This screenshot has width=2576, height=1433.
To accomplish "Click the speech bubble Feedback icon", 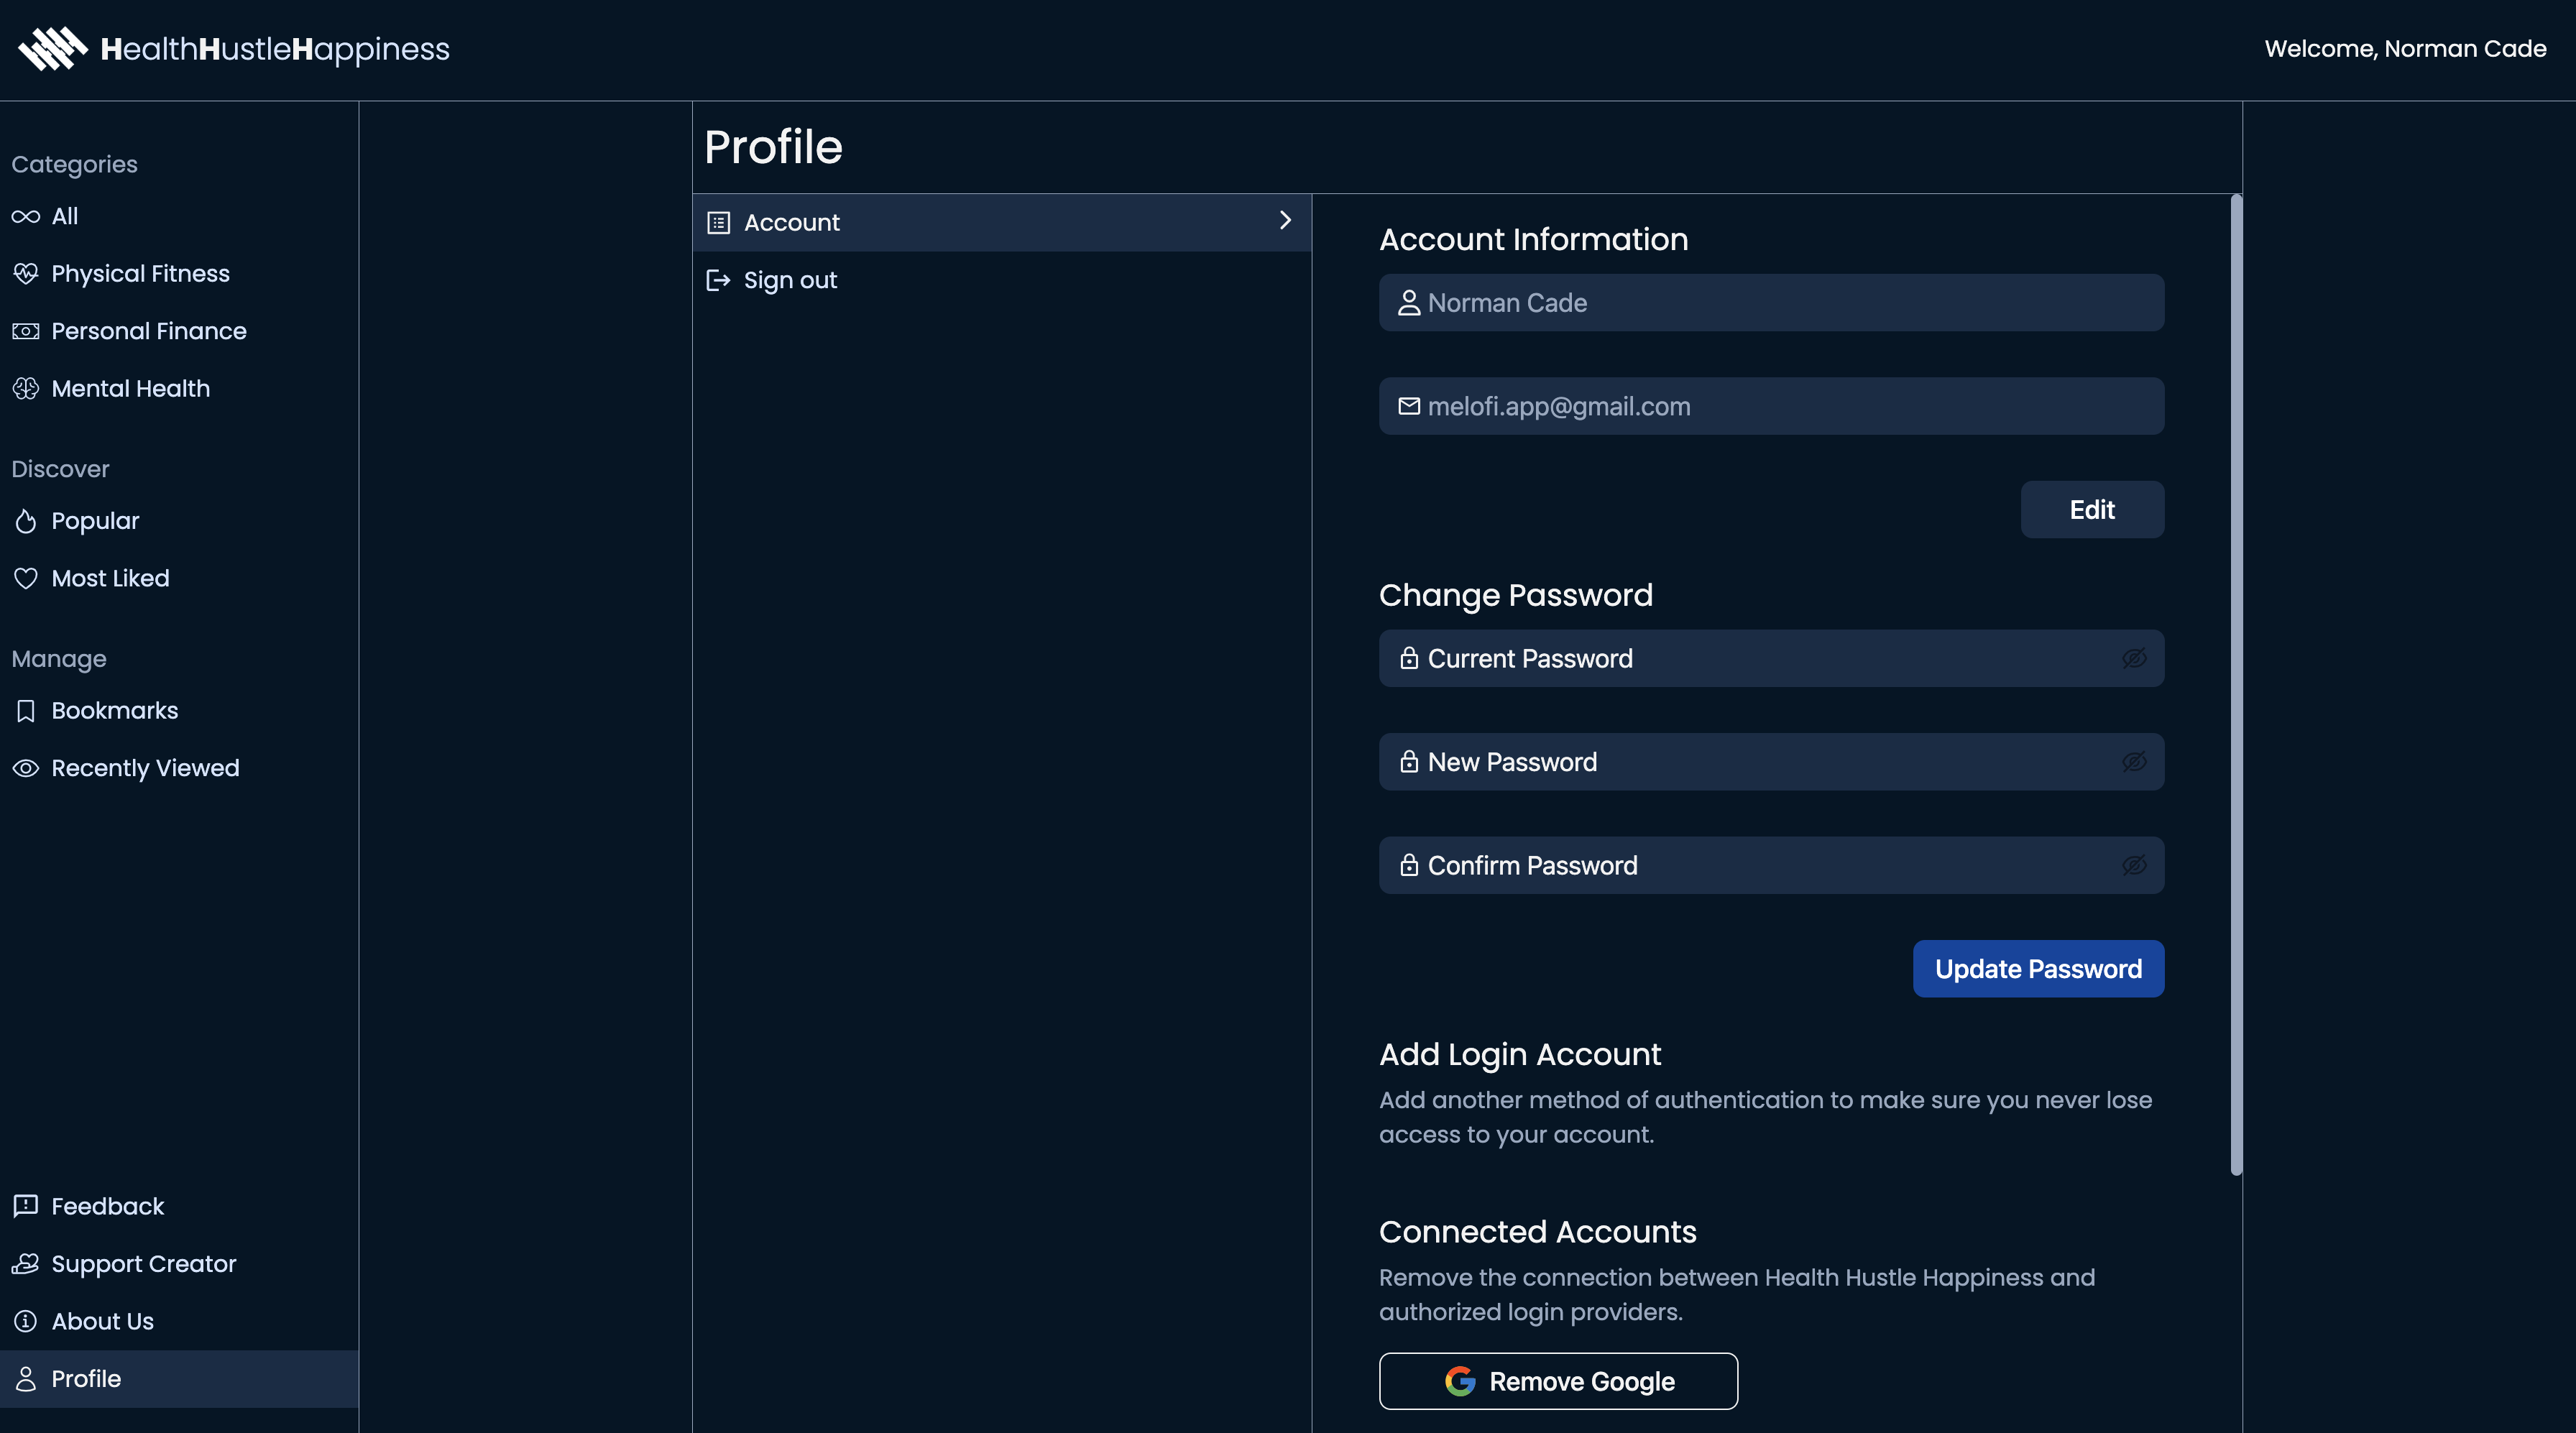I will coord(26,1206).
